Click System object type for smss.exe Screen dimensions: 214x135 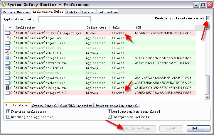point(91,73)
